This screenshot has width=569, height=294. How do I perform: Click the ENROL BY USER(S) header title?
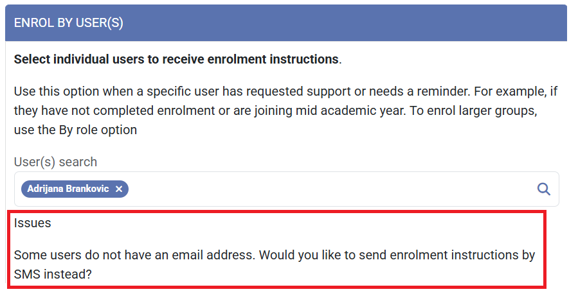68,23
